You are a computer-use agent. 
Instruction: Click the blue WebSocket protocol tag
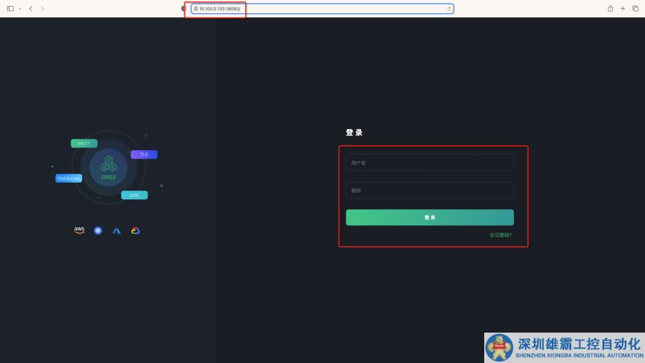[69, 178]
